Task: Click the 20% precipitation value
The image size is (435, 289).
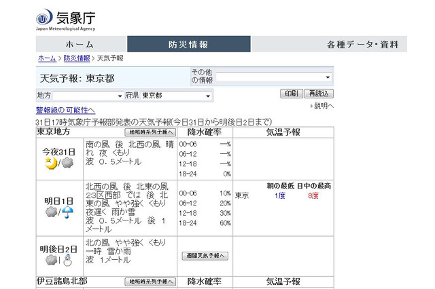Action: click(x=225, y=204)
